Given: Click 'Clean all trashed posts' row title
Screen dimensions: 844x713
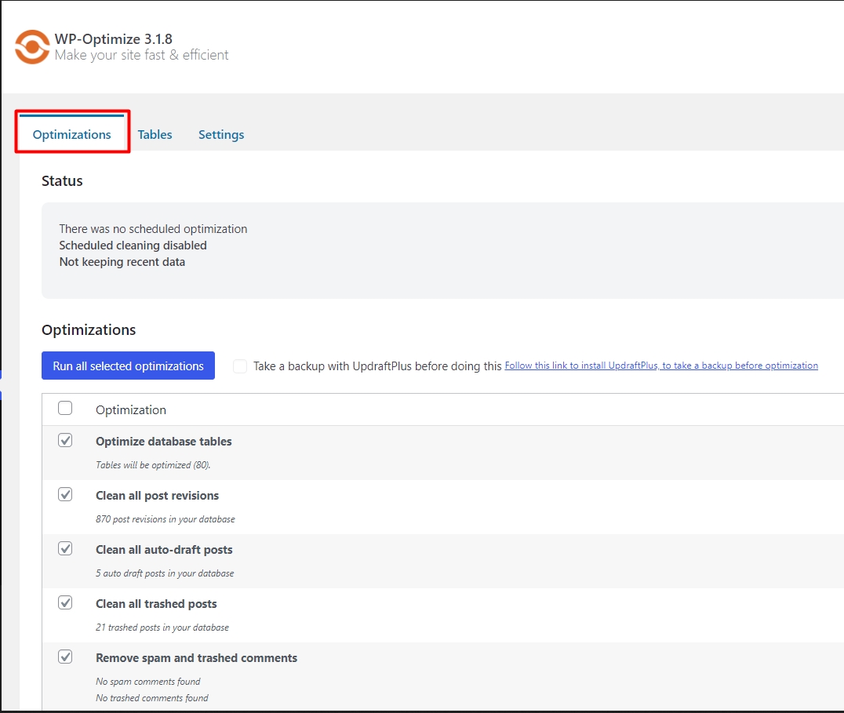Looking at the screenshot, I should tap(156, 604).
